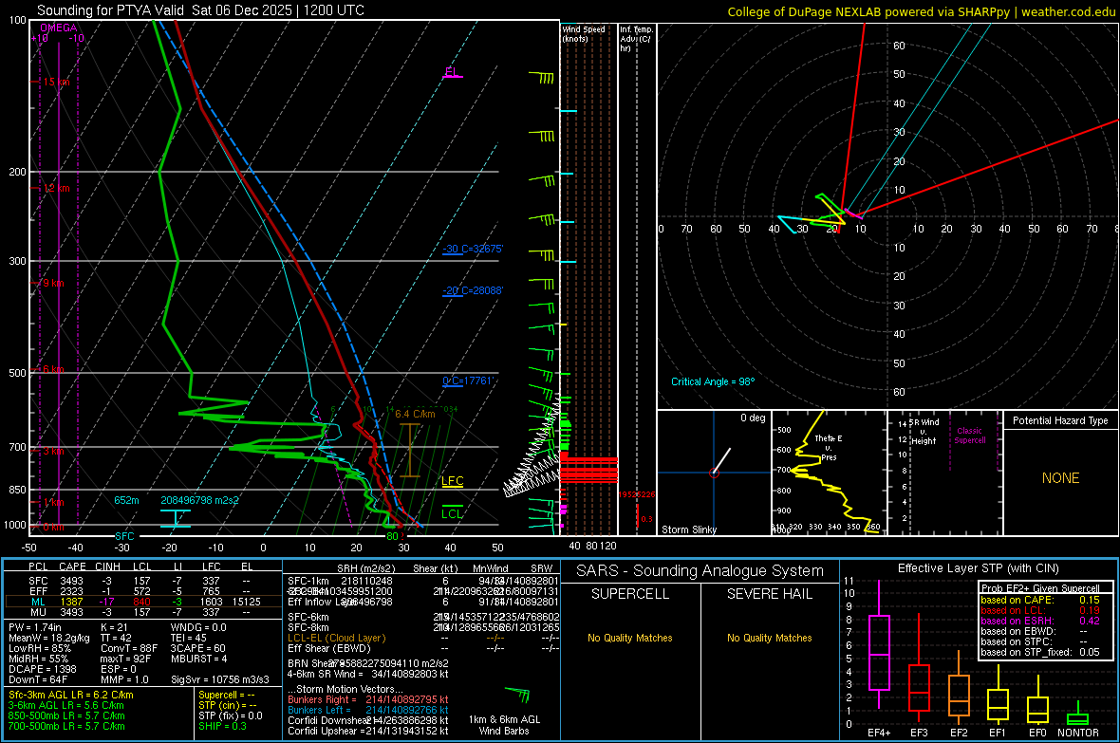Viewport: 1120px width, 743px height.
Task: Click the Effective Layer STP (with CIN) title
Action: coord(979,568)
